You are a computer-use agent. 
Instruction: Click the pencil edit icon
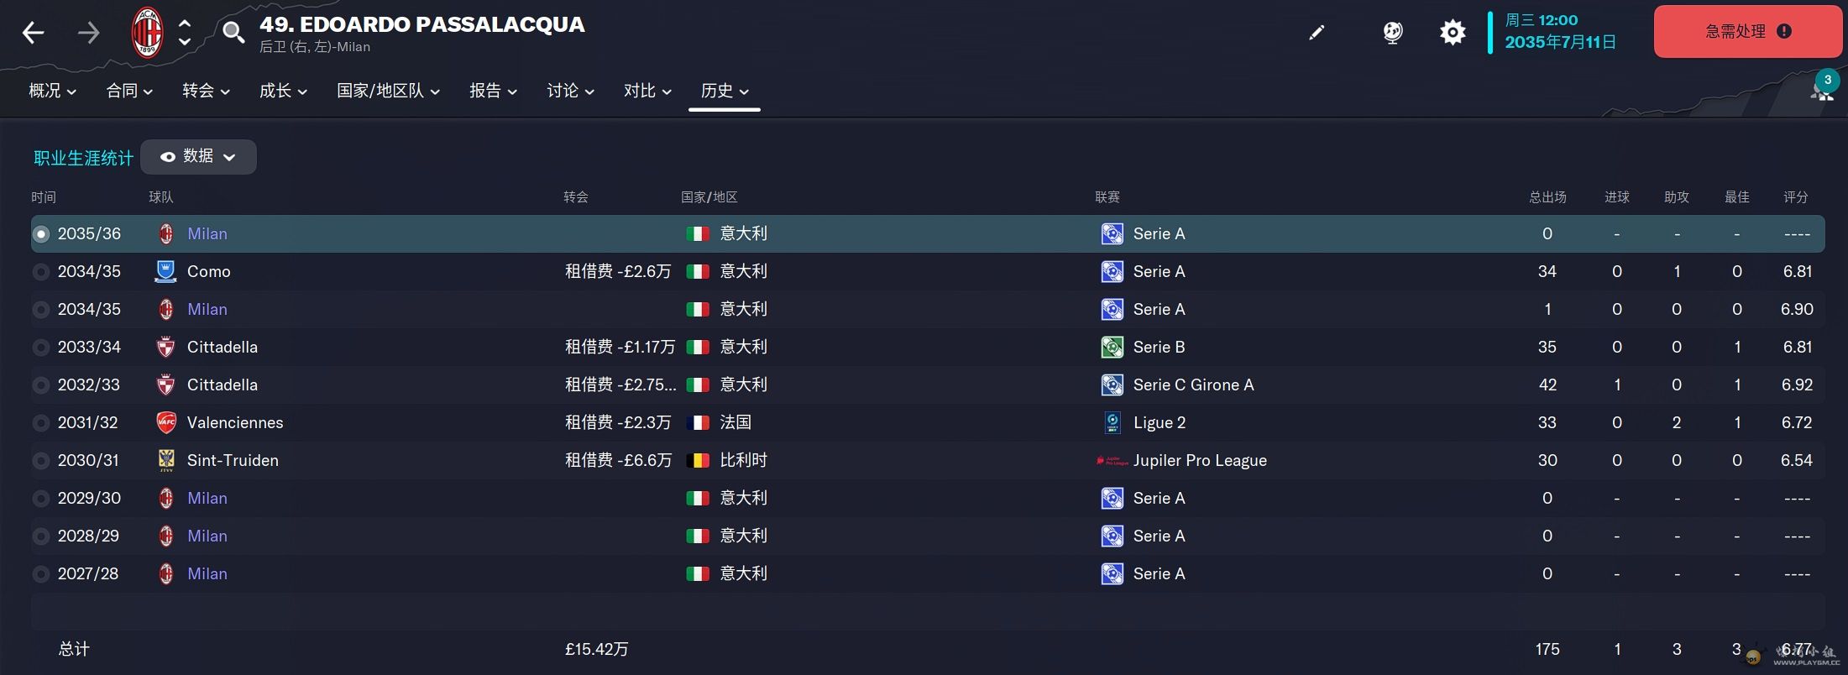(1317, 33)
